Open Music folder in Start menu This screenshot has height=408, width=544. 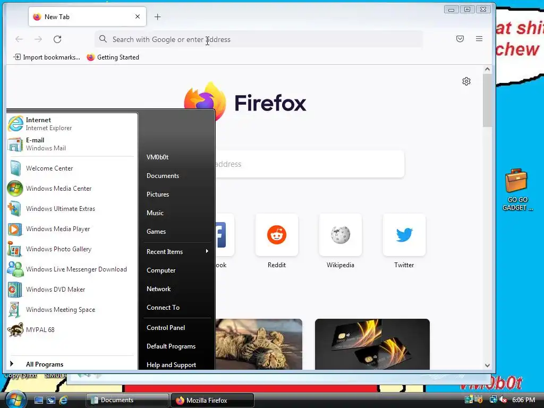[x=177, y=212]
